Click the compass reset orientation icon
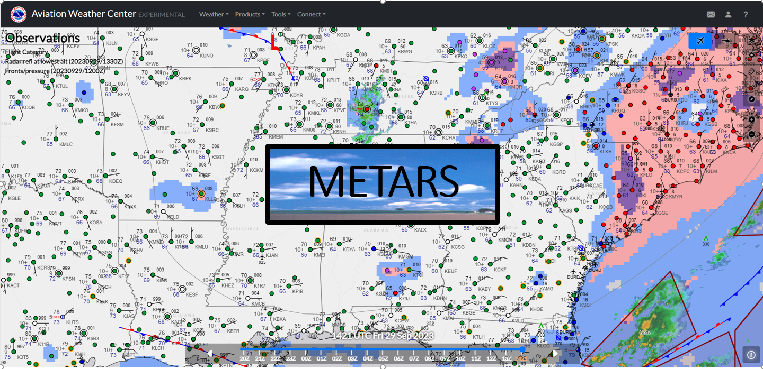Screen dimensions: 763x369 (752, 99)
